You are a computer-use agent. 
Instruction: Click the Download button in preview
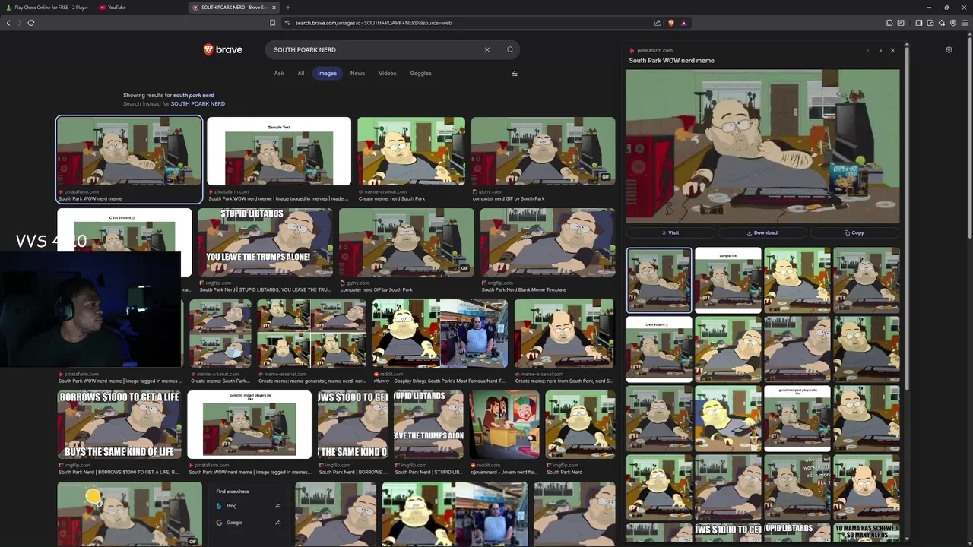[762, 232]
